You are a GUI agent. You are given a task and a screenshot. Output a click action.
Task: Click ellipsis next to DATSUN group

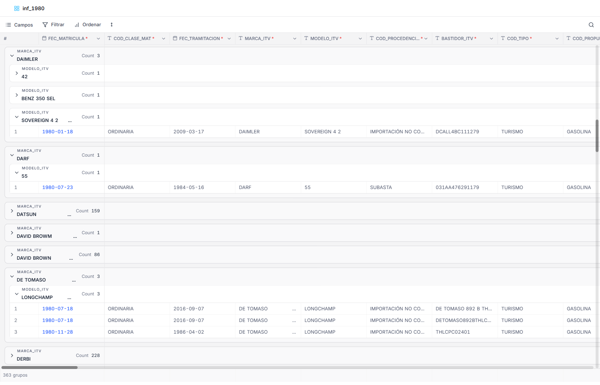tap(69, 215)
